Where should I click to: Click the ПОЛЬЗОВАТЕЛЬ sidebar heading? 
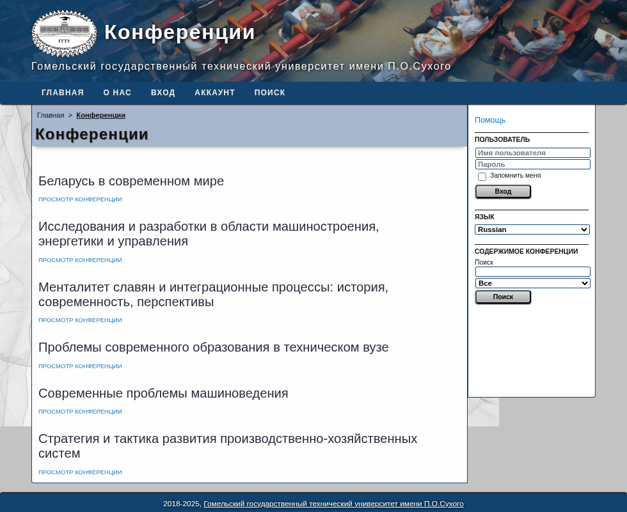point(502,140)
